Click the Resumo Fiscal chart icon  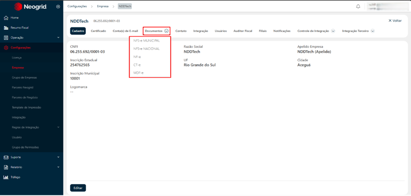click(x=6, y=28)
